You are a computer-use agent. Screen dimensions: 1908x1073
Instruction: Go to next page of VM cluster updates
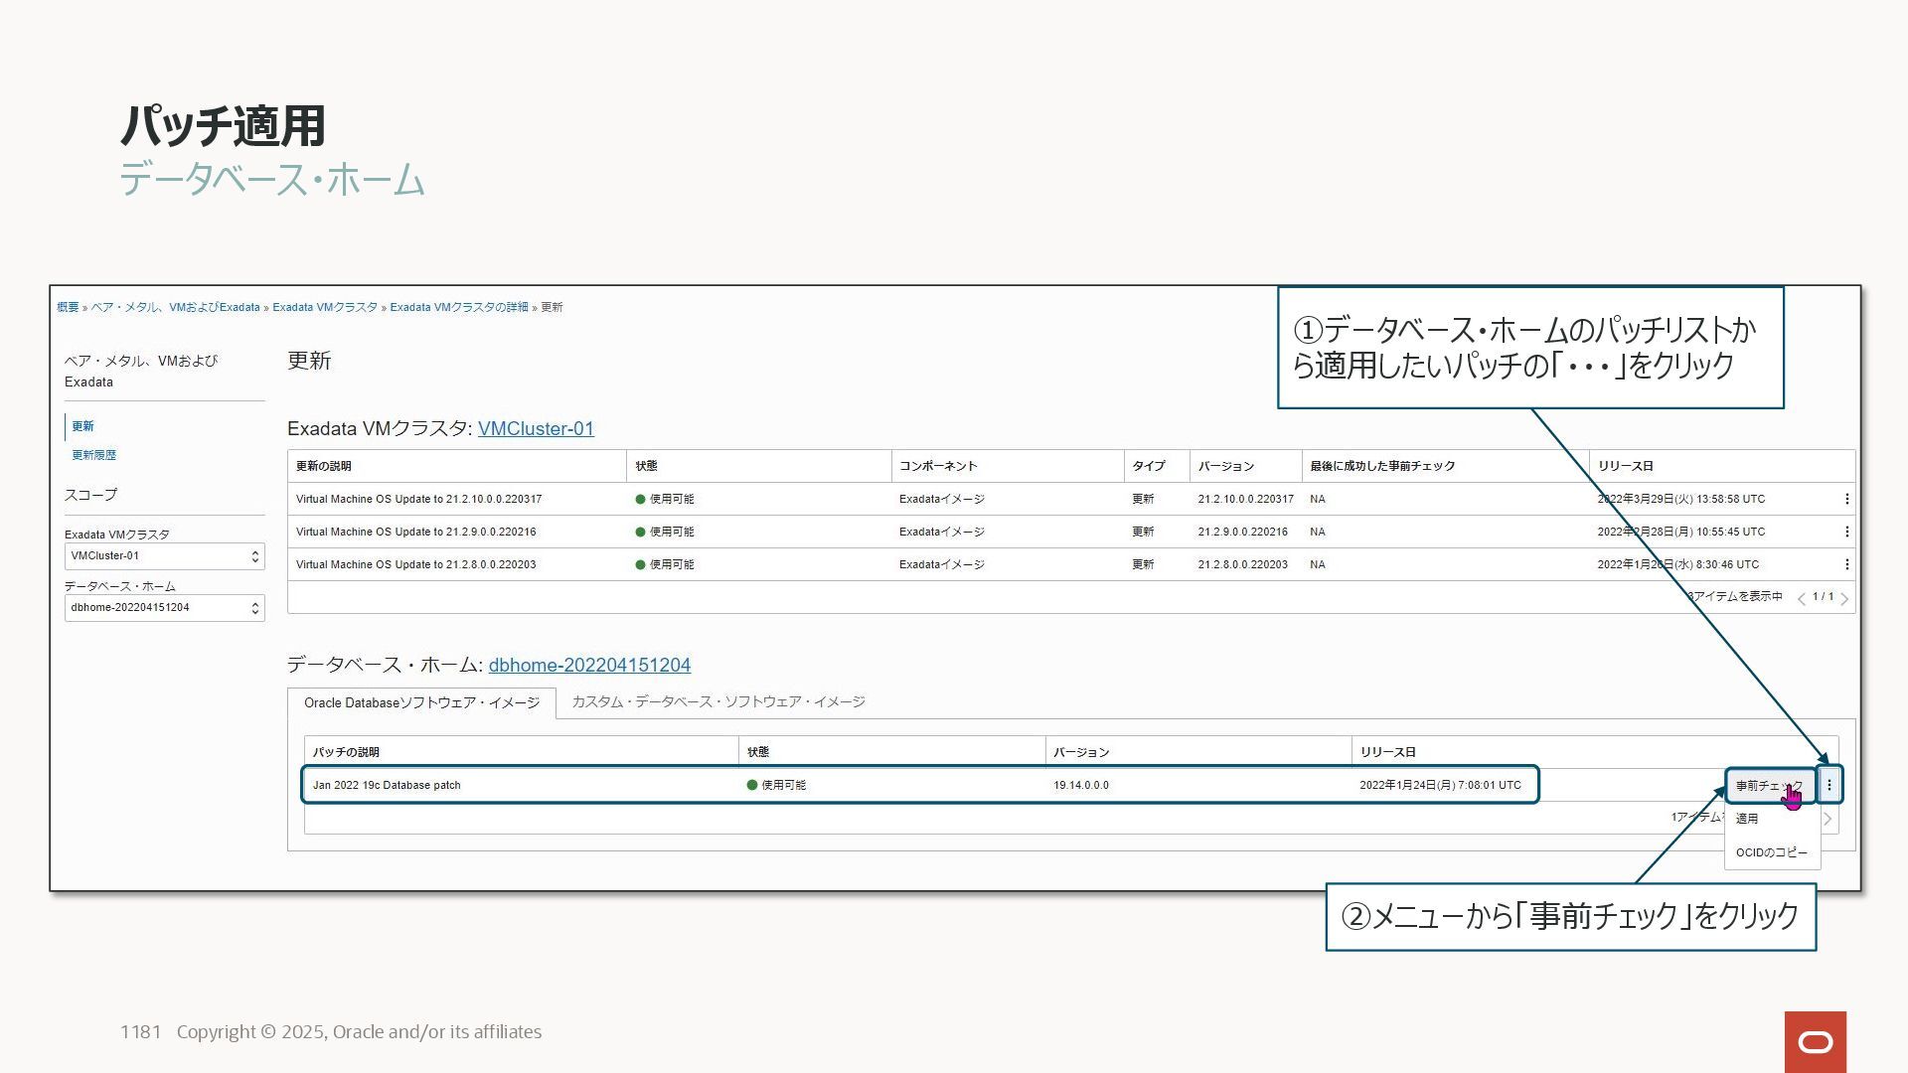(x=1844, y=598)
